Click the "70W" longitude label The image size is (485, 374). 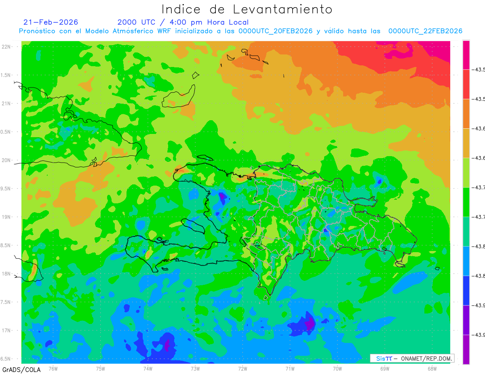click(x=337, y=369)
